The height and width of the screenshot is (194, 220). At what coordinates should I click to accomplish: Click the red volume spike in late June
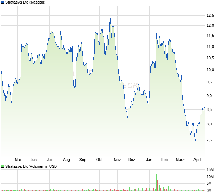(x=44, y=188)
